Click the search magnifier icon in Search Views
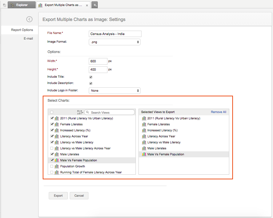Viewport: 273px width, 218px height. [x=88, y=113]
